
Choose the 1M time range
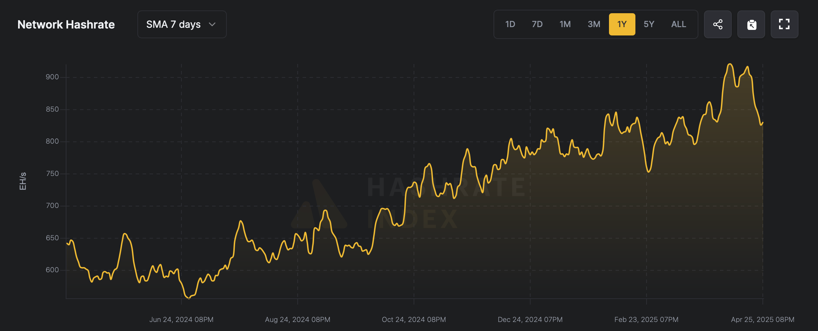[x=565, y=24]
